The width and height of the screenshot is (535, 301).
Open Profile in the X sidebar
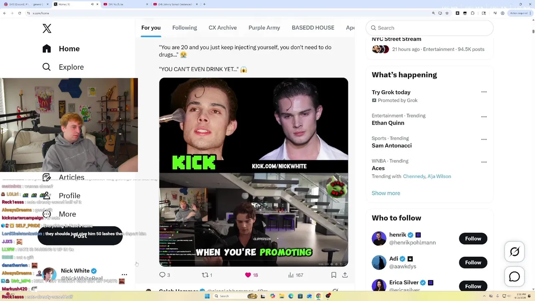tap(61, 196)
